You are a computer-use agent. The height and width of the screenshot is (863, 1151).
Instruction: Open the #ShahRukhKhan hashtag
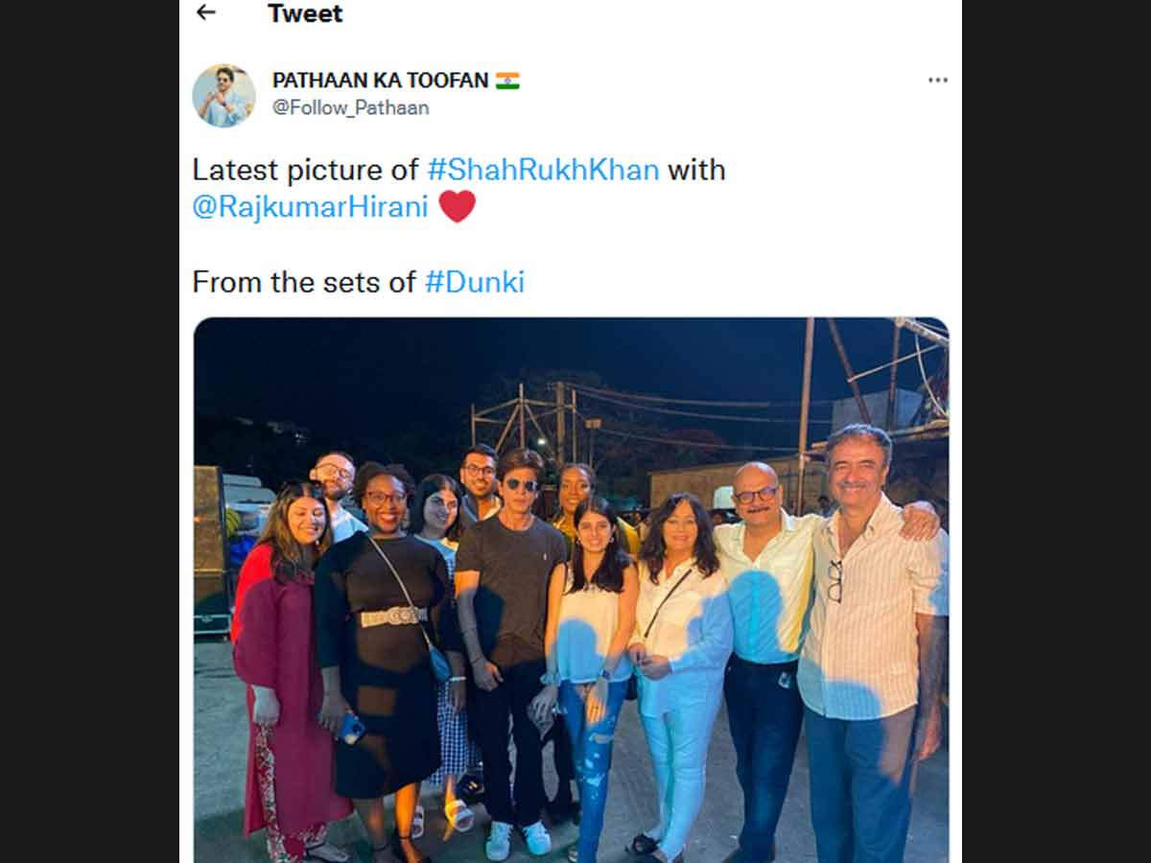coord(543,170)
